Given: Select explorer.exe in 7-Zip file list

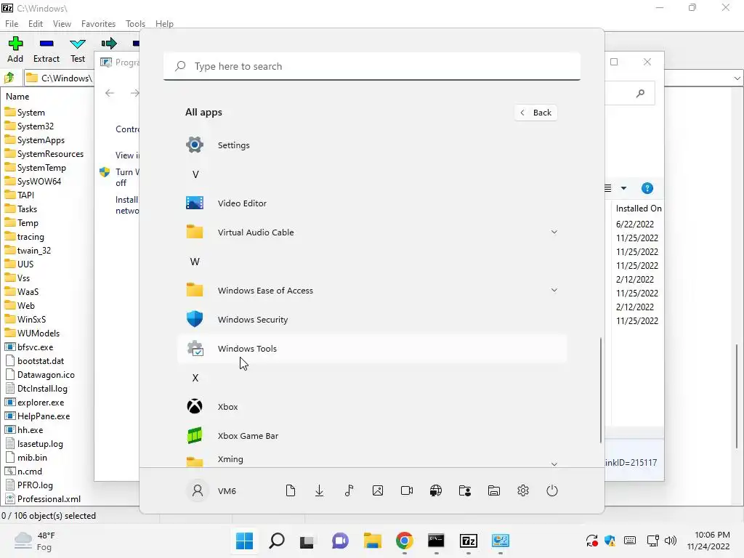Looking at the screenshot, I should [34, 403].
